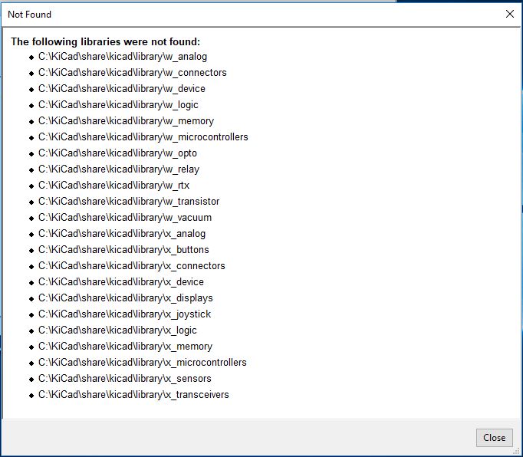The height and width of the screenshot is (457, 523).
Task: Select the x_analog library path
Action: [x=122, y=234]
